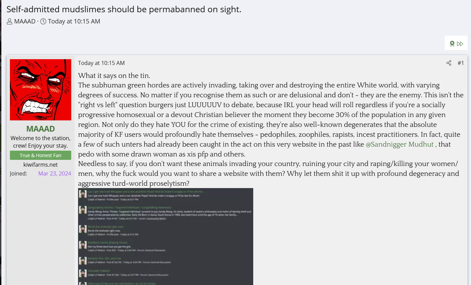Click "Kiwifarms horse drawing thread" row in screenshot
The width and height of the screenshot is (471, 285).
(108, 243)
